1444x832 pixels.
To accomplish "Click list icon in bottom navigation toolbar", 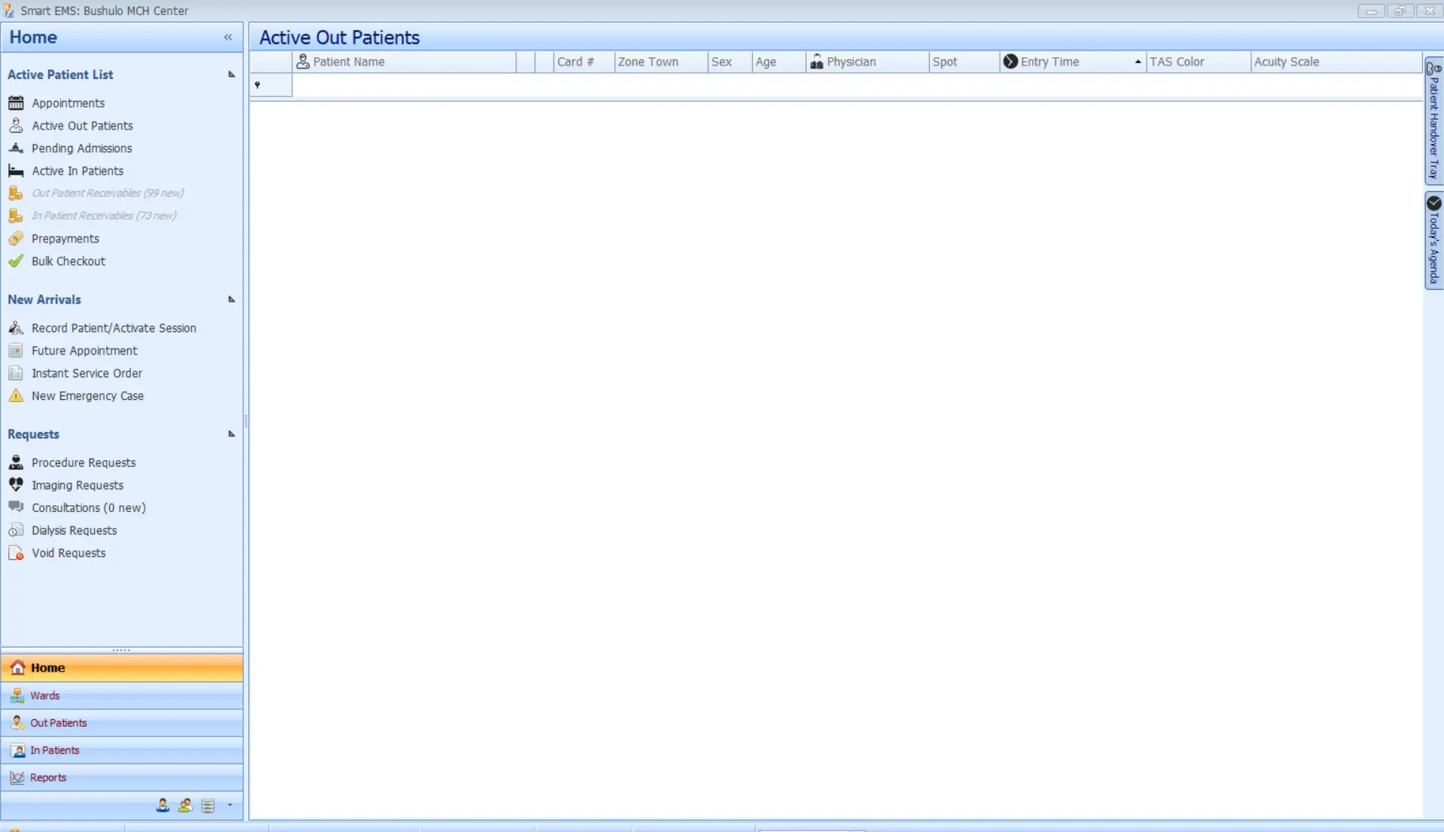I will 209,806.
